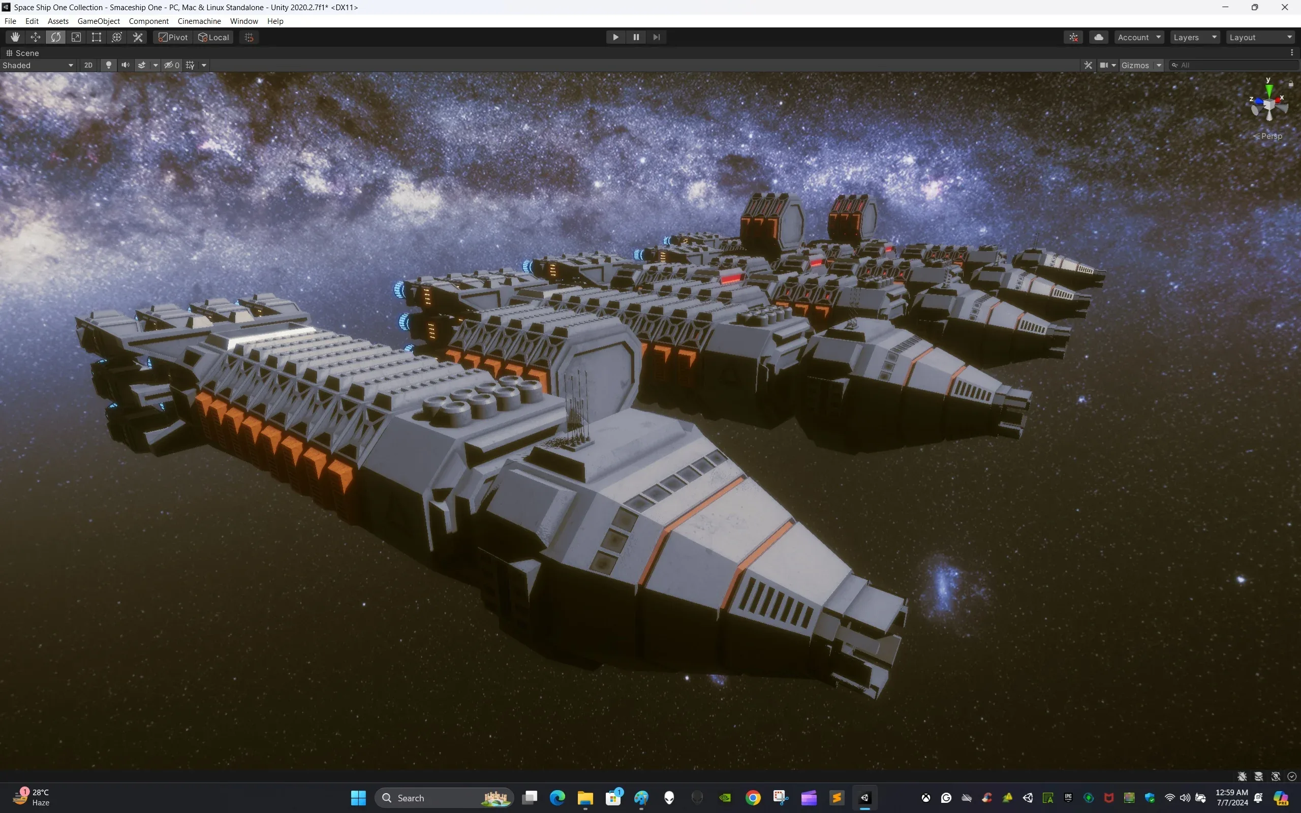Open the custom editor tools wrench icon
The height and width of the screenshot is (813, 1301).
coord(137,37)
